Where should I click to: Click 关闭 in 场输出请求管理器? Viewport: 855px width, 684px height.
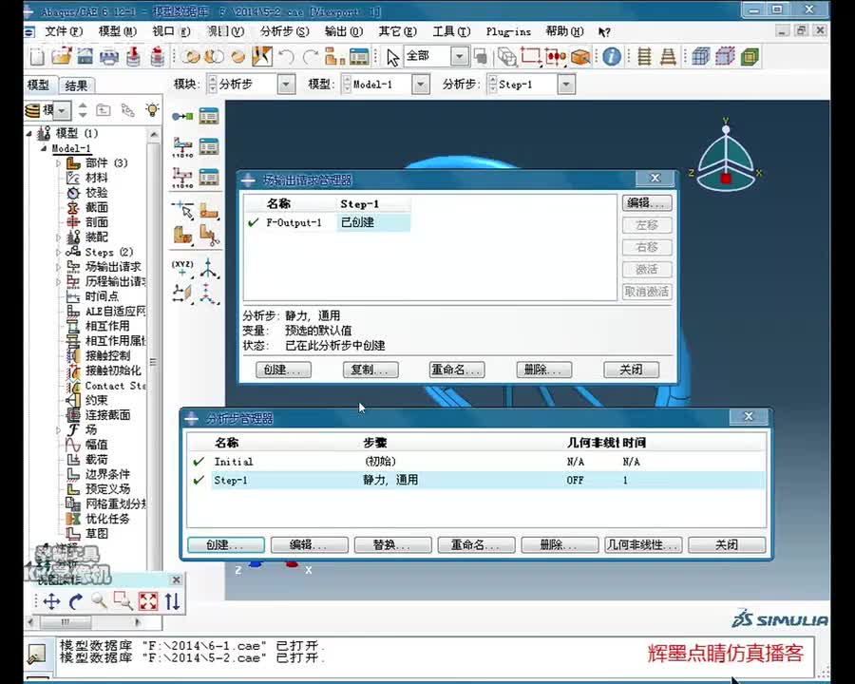coord(632,370)
